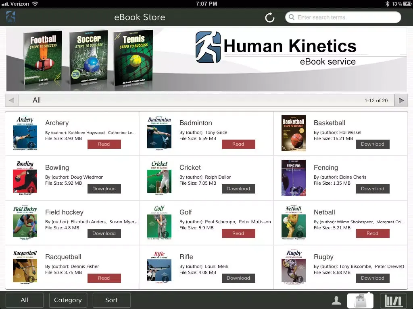Tap the Soccer banner book cover
This screenshot has width=413, height=309.
tap(88, 58)
